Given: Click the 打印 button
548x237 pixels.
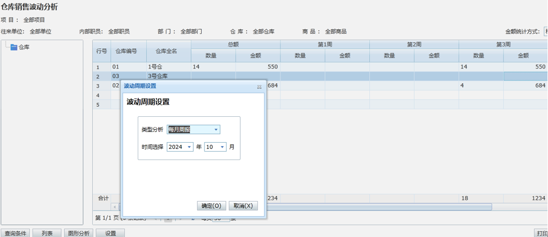Looking at the screenshot, I should (x=541, y=233).
